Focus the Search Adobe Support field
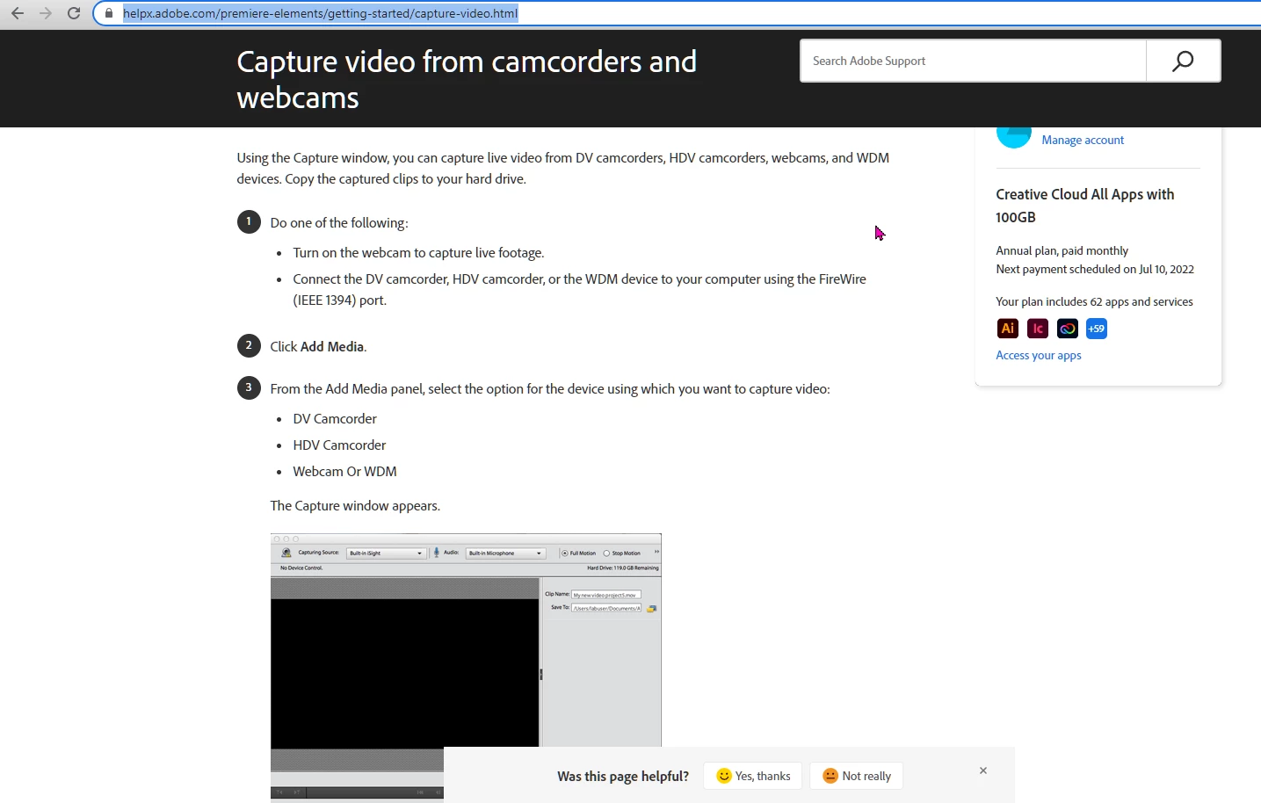The width and height of the screenshot is (1261, 803). [x=973, y=61]
